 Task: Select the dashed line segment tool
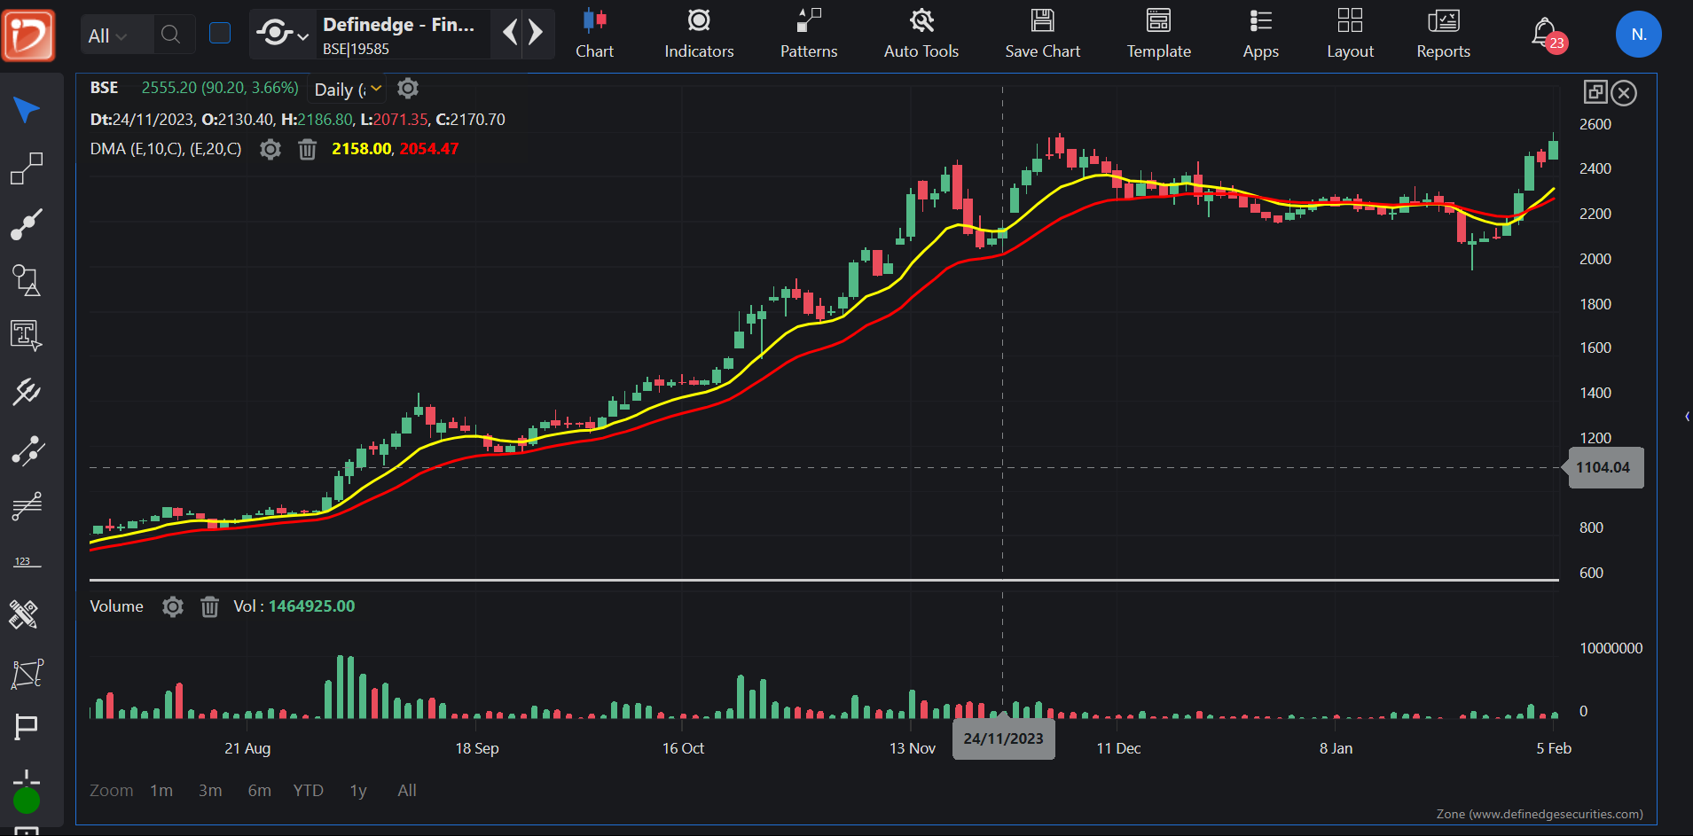coord(27,450)
